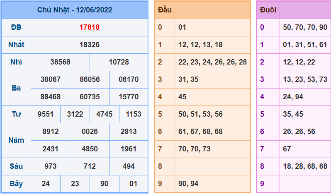Click fourth prize number 3122
Viewport: 331px width, 194px height.
(75, 114)
